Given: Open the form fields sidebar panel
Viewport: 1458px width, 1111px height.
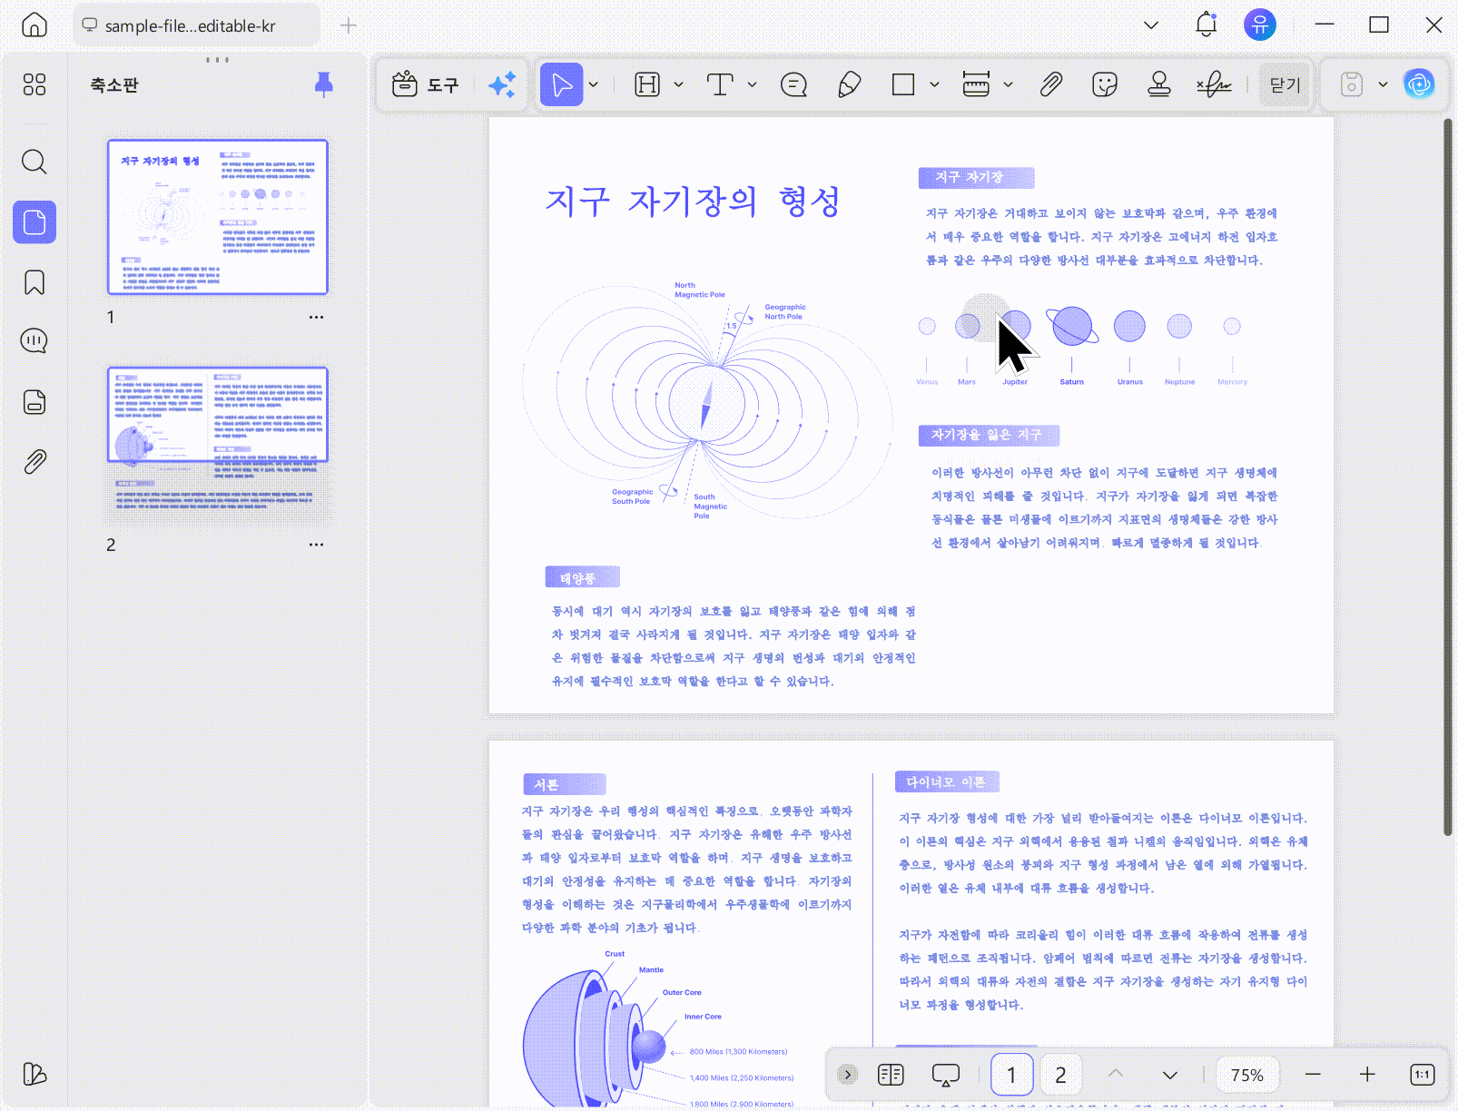Looking at the screenshot, I should pyautogui.click(x=34, y=402).
